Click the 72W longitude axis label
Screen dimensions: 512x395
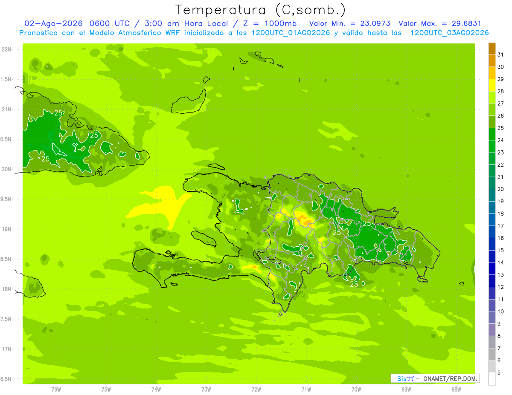(x=256, y=389)
